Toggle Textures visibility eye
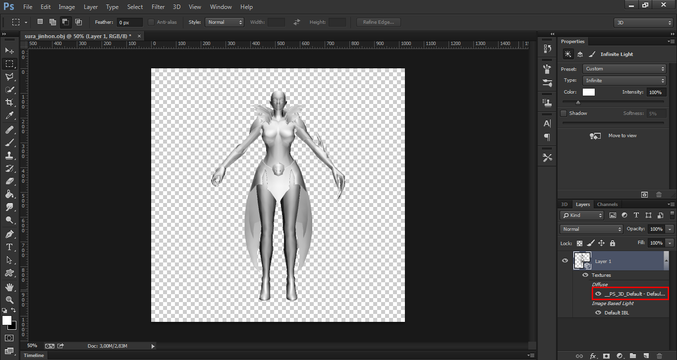The height and width of the screenshot is (360, 677). click(585, 275)
